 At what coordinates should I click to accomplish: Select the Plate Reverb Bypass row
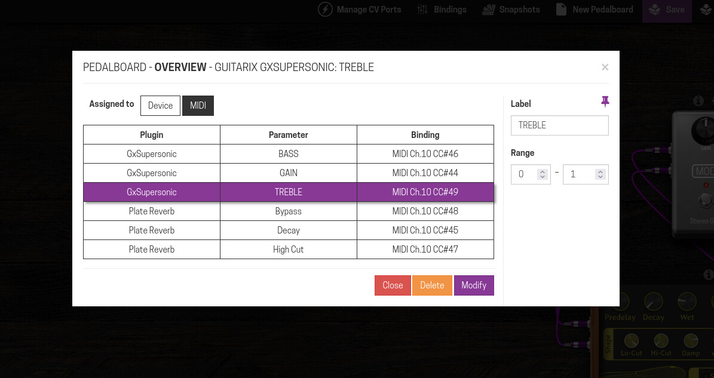click(x=288, y=211)
